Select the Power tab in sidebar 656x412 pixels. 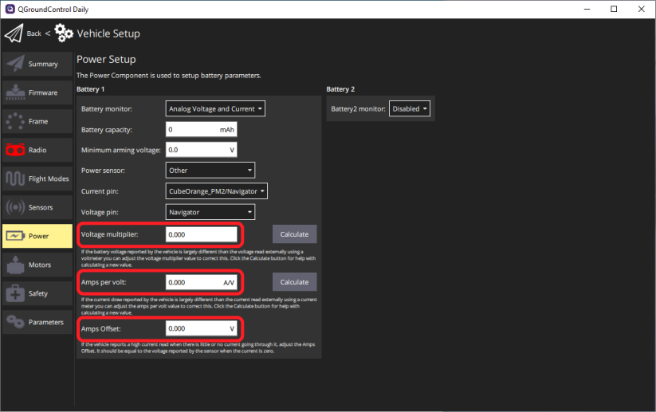point(36,236)
